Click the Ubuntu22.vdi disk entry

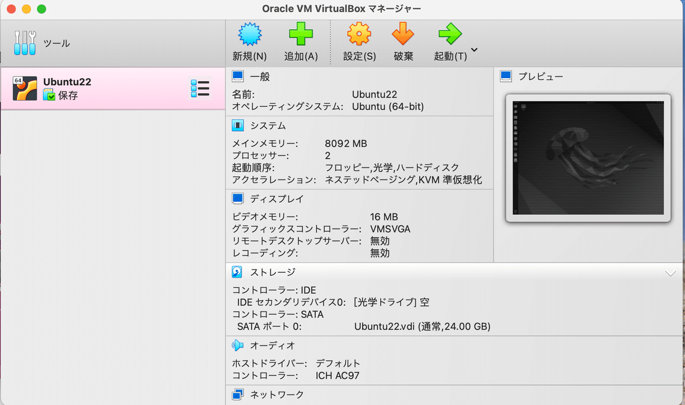pyautogui.click(x=422, y=327)
